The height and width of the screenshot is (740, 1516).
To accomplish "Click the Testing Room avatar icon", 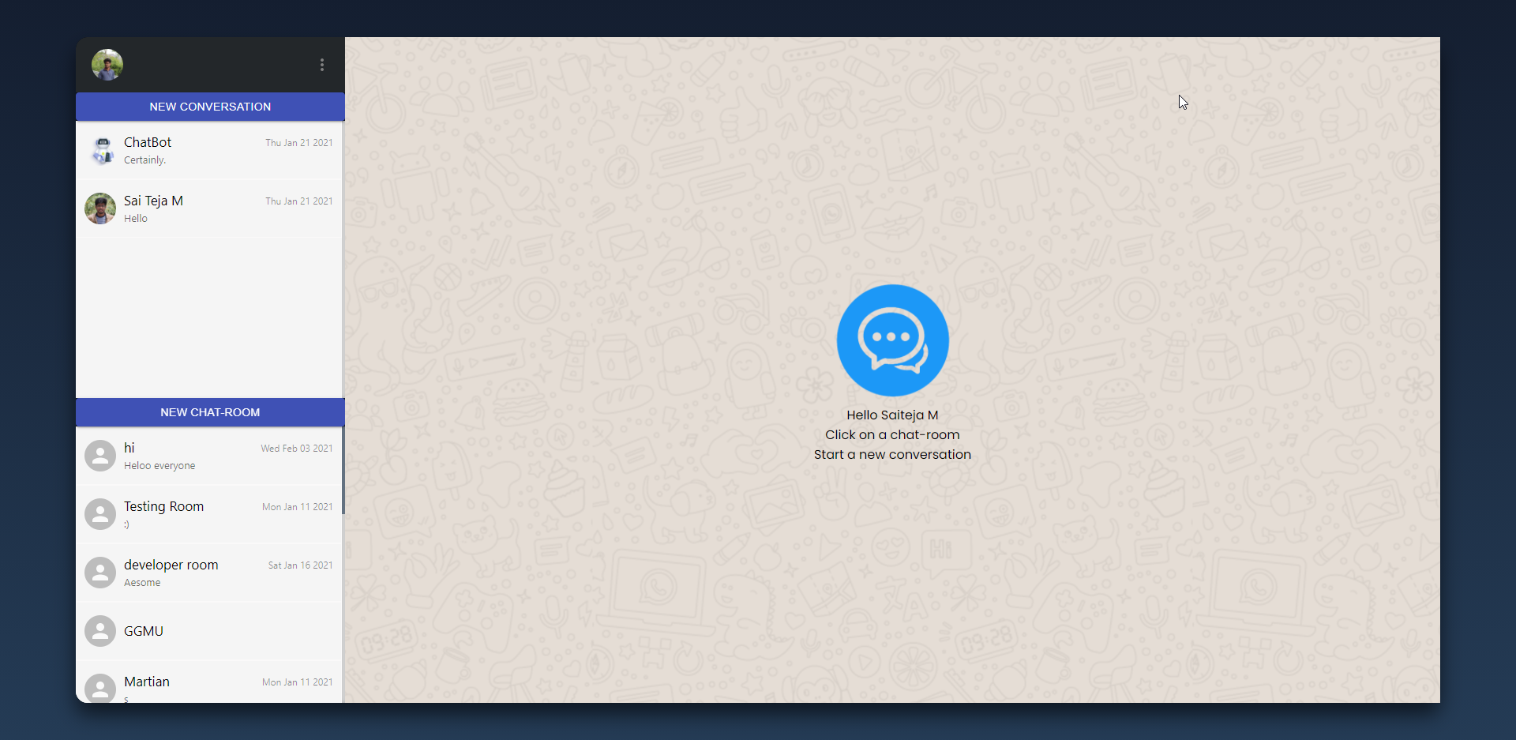I will click(100, 514).
